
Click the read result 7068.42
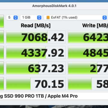tap(36, 37)
